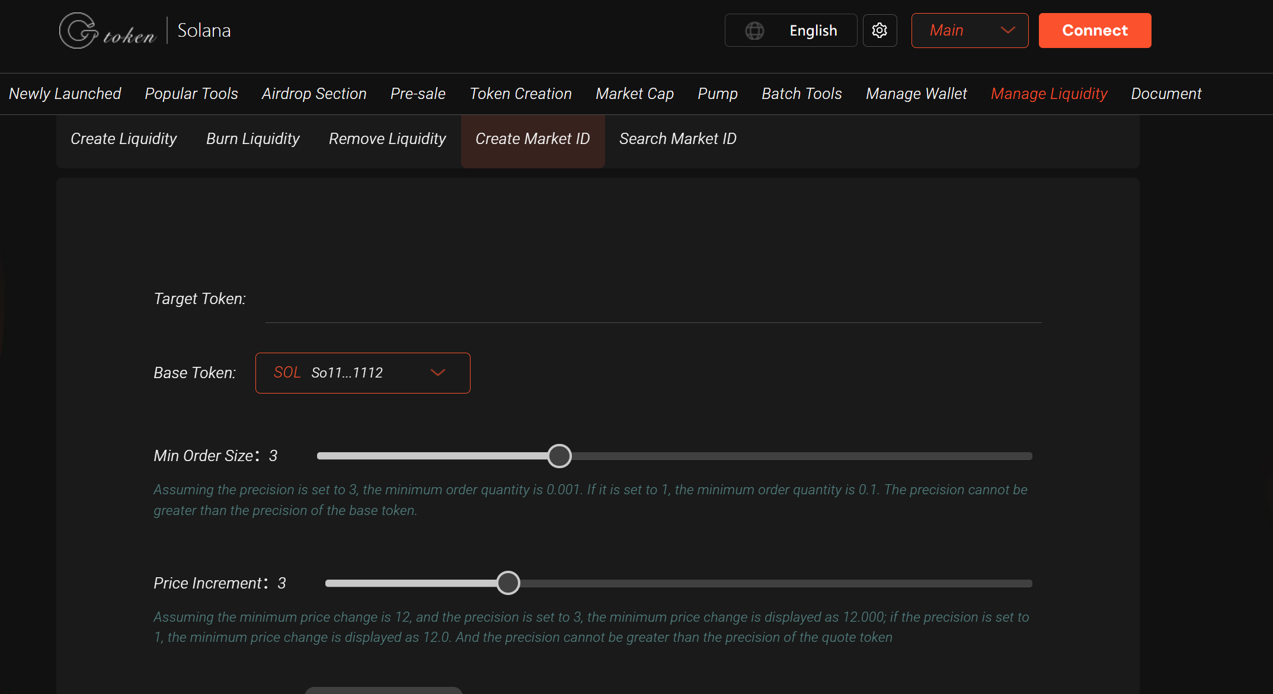Click the Target Token input field

pos(652,308)
